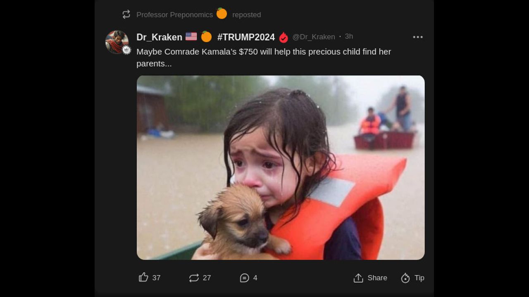Viewport: 529px width, 297px height.
Task: Repost using the arrows icon beside 27
Action: pyautogui.click(x=194, y=278)
